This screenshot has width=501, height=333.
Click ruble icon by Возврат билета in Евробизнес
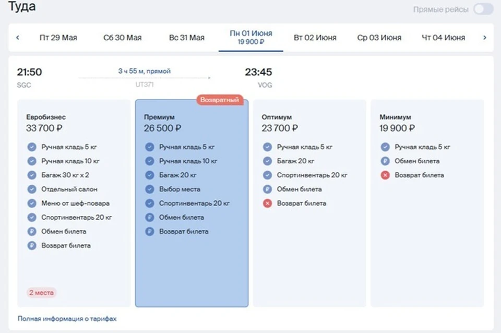pyautogui.click(x=32, y=246)
